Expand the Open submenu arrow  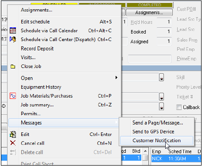117,78
